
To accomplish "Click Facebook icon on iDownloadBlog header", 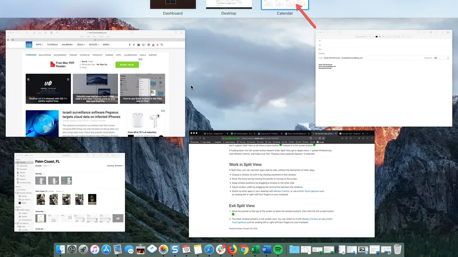I will click(x=130, y=45).
